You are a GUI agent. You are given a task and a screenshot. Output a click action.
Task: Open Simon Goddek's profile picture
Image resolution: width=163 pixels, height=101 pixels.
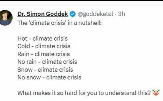pyautogui.click(x=6, y=18)
